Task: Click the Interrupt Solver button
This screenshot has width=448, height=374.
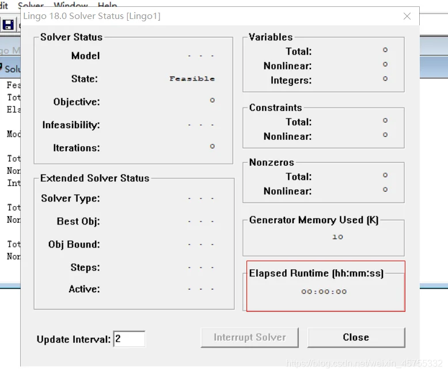Action: tap(250, 337)
